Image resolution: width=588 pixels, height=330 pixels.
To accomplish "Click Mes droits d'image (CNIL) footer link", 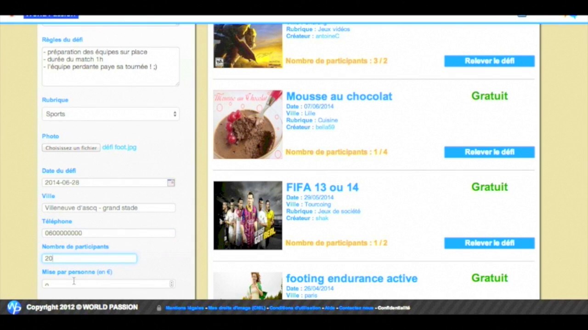I will point(237,308).
